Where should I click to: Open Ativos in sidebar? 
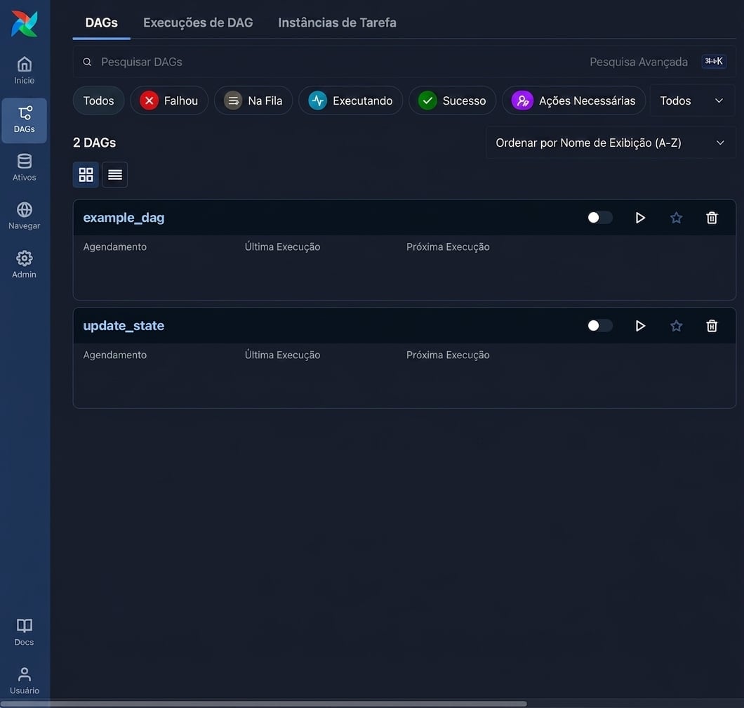coord(24,168)
